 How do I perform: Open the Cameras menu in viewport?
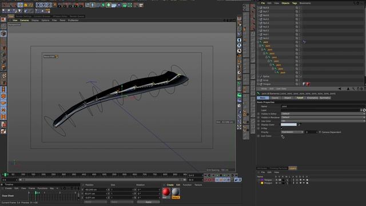(x=24, y=21)
